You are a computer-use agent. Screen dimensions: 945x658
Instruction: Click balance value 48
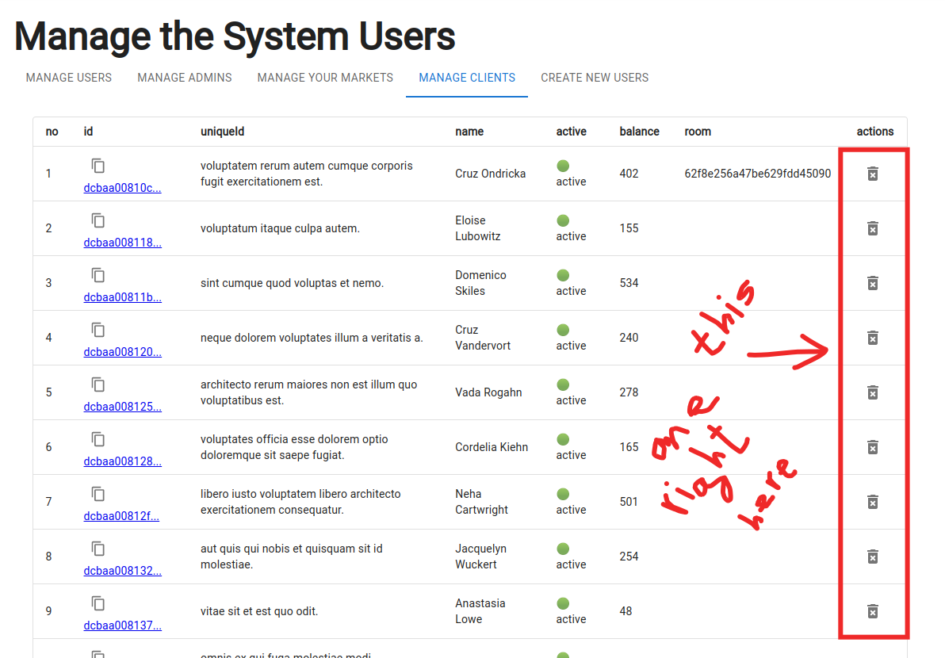pyautogui.click(x=626, y=611)
